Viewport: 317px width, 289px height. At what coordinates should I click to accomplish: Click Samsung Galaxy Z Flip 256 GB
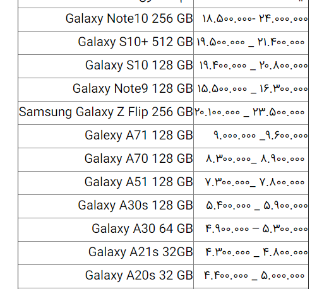click(x=105, y=112)
